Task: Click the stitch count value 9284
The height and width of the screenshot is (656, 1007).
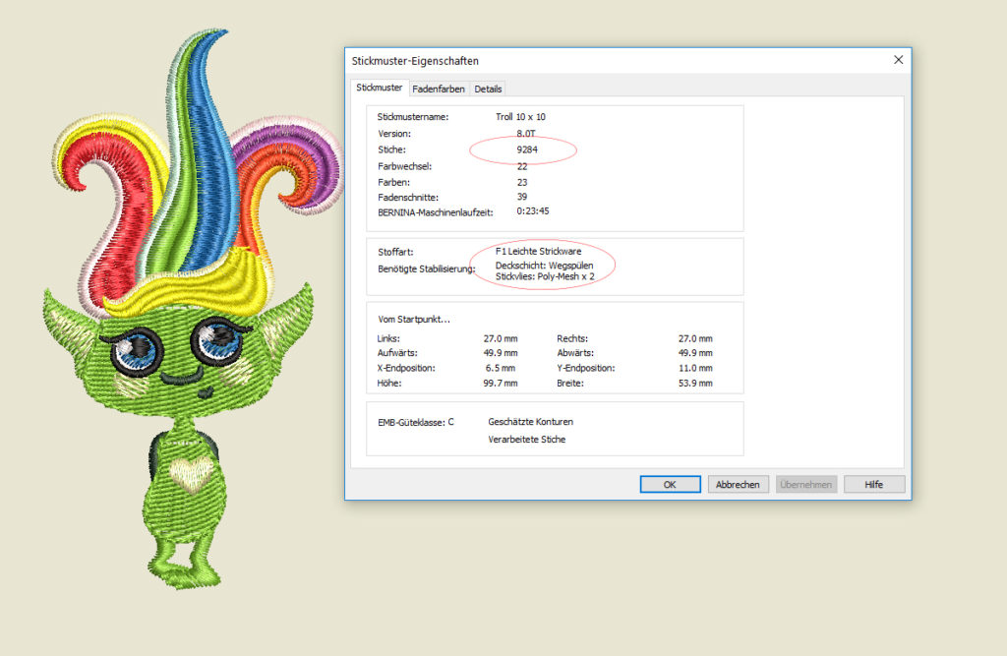Action: (527, 149)
